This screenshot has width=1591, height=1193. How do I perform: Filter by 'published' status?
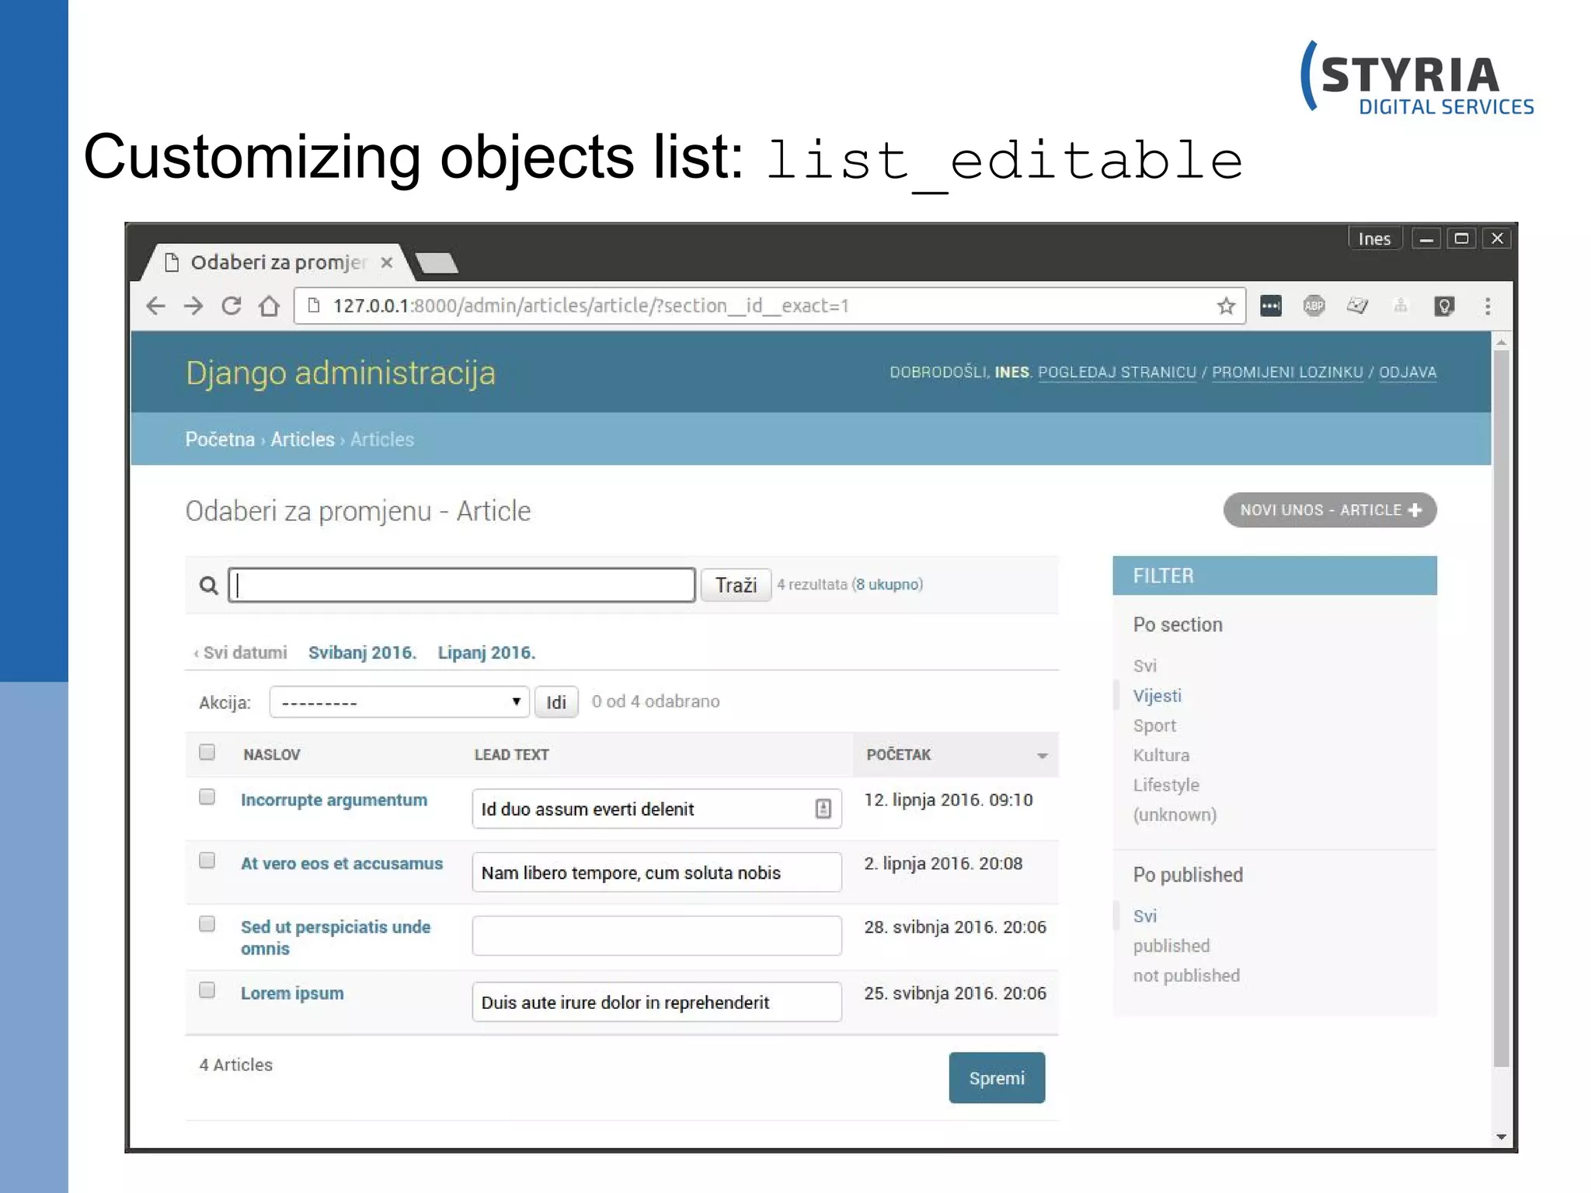[1171, 946]
